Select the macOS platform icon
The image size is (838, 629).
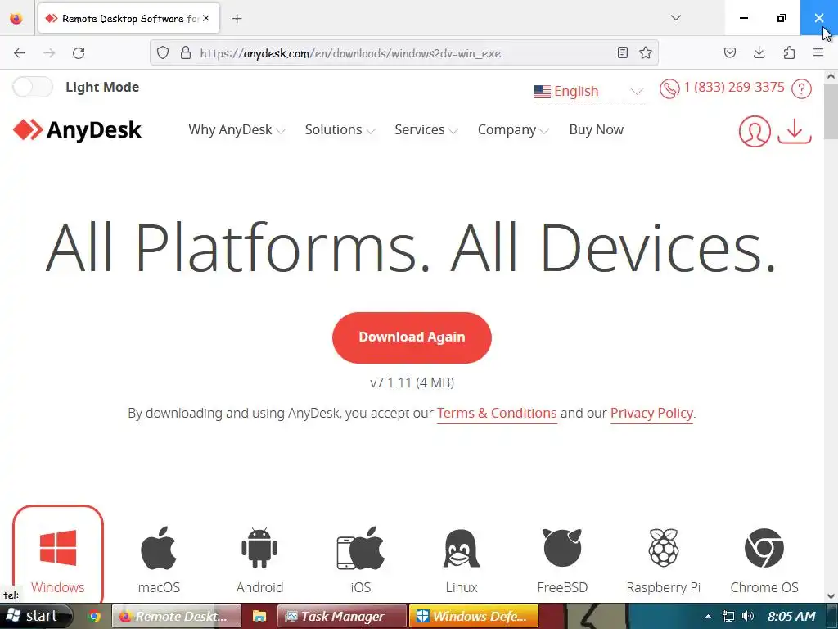point(159,547)
